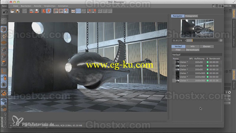Viewport: 236px width, 133px height.
Task: Select Gleiter row with render time 00:35:26
Action: (x=197, y=80)
